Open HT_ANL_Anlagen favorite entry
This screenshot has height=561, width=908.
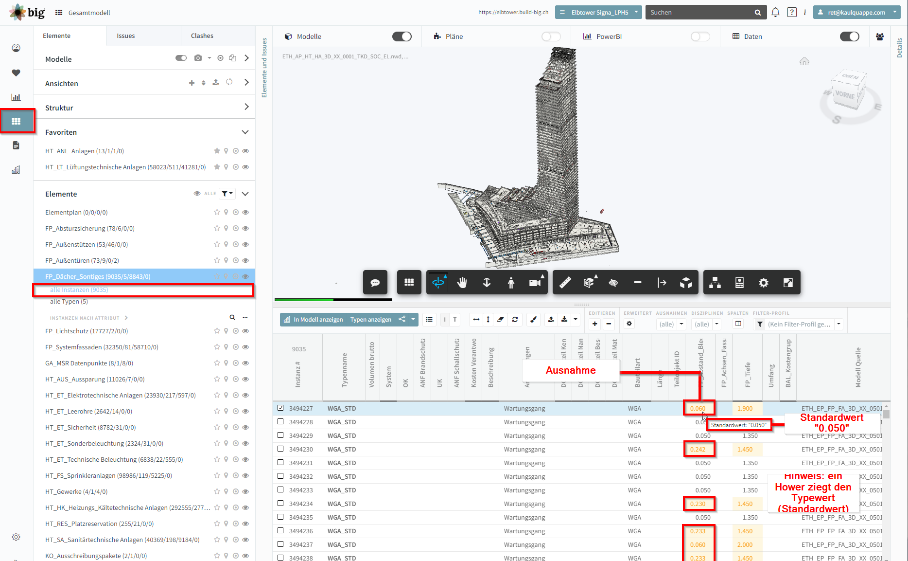(85, 151)
